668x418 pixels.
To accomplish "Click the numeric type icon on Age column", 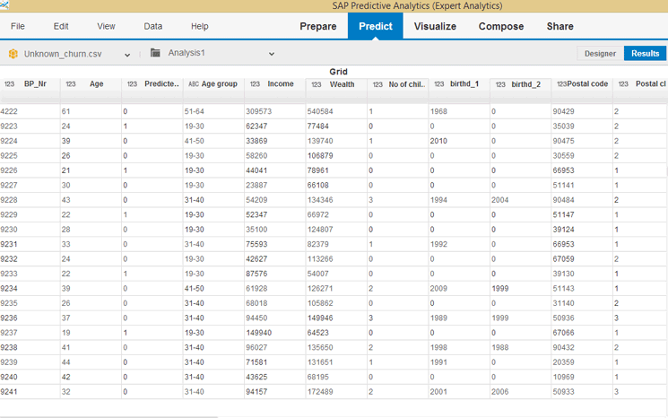I will pyautogui.click(x=71, y=84).
